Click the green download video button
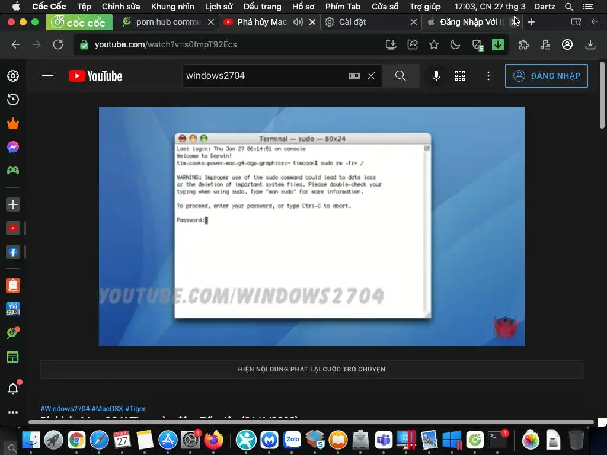The width and height of the screenshot is (607, 455). coord(498,44)
